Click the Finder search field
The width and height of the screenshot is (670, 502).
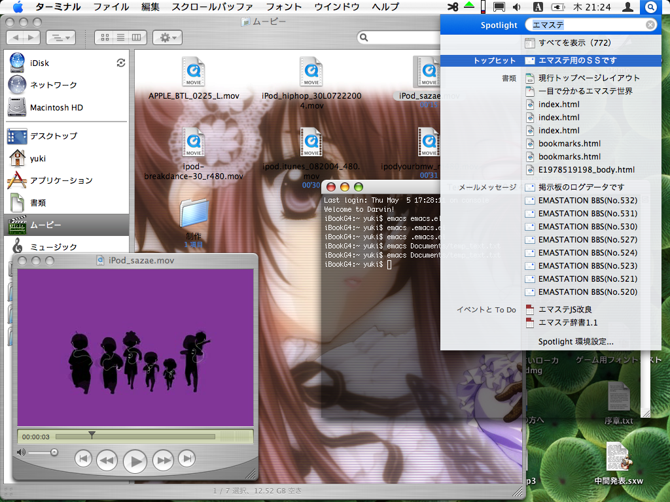coord(400,37)
